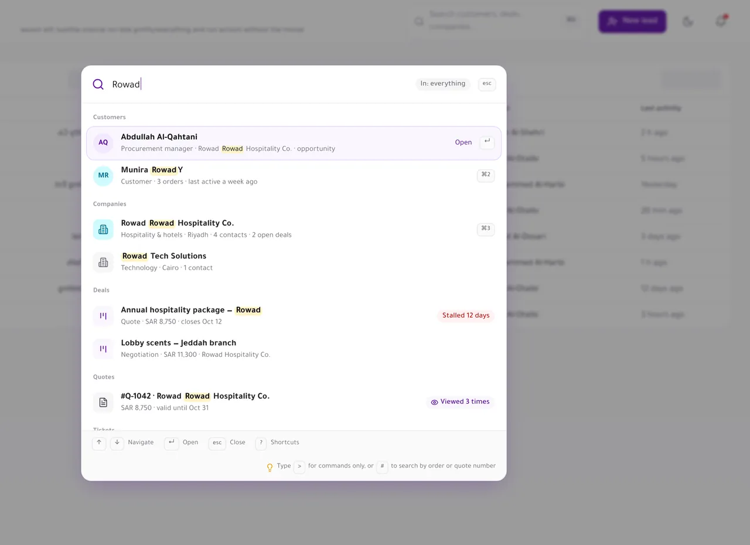Image resolution: width=750 pixels, height=545 pixels.
Task: Click the lightbulb tip icon in the footer
Action: click(270, 467)
